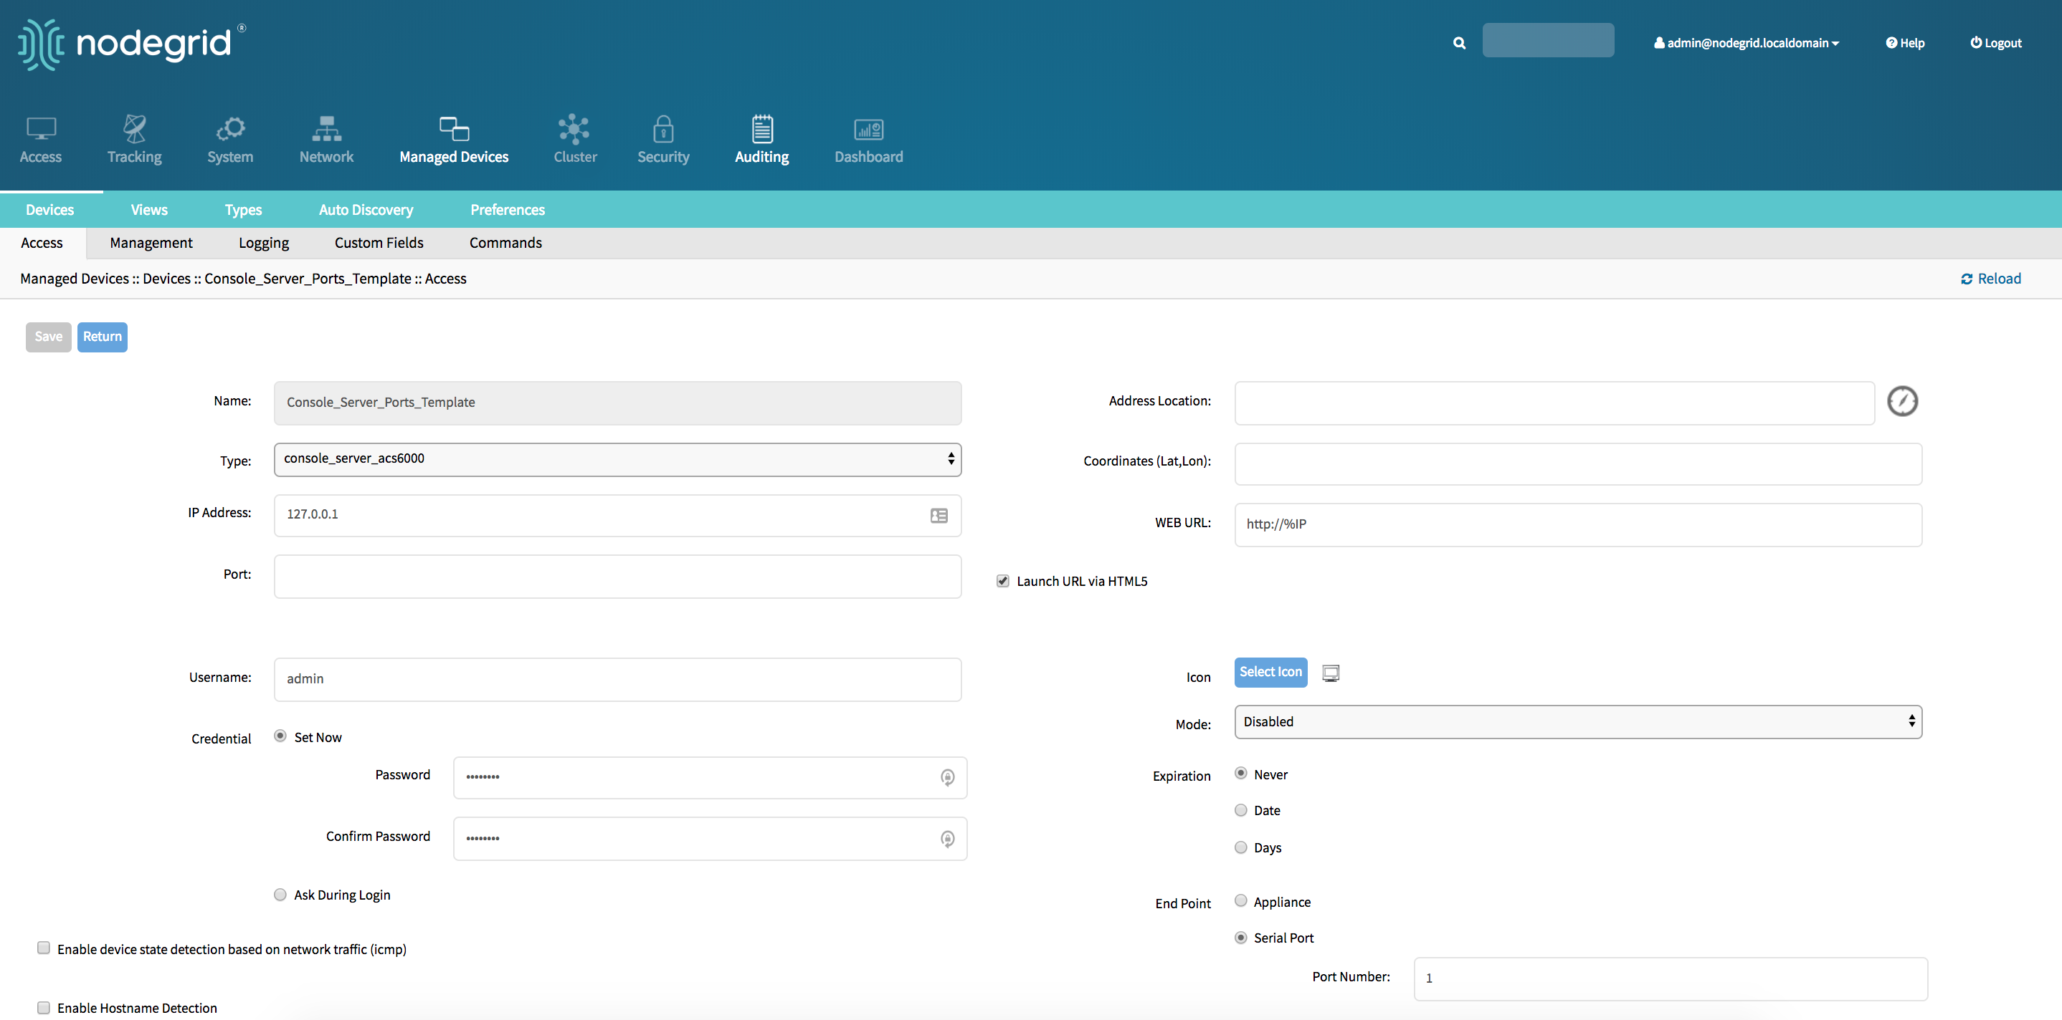This screenshot has height=1020, width=2062.
Task: Select Date expiration radio
Action: tap(1241, 809)
